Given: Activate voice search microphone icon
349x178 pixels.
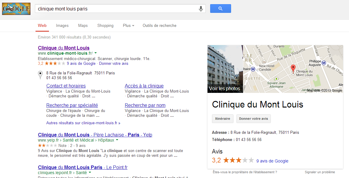Looking at the screenshot, I should pos(201,9).
